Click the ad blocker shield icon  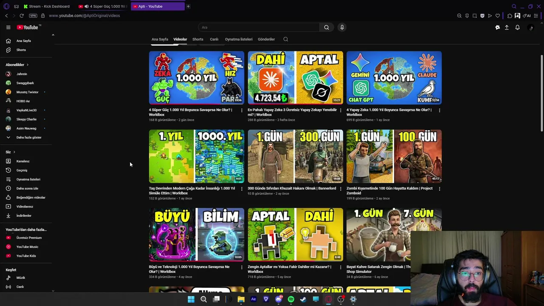(482, 16)
